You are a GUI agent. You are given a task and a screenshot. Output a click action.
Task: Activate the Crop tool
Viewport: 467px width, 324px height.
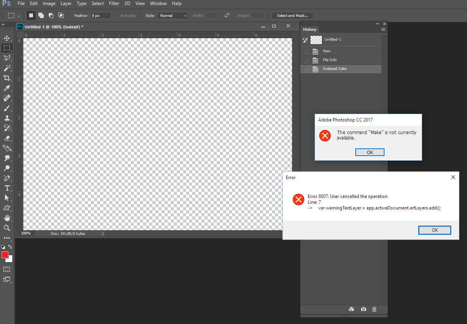[7, 78]
